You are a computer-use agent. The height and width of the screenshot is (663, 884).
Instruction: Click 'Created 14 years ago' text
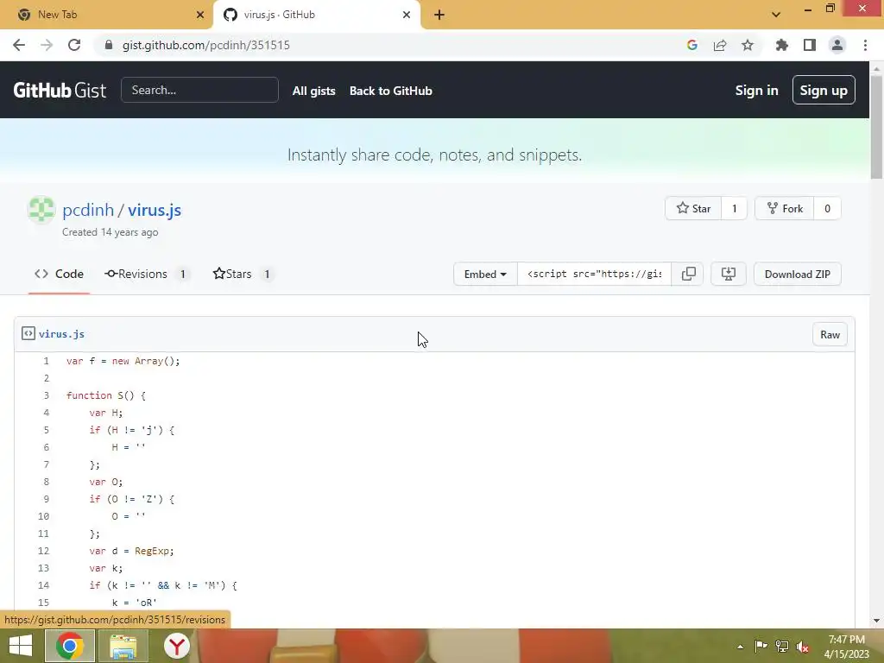pos(110,232)
